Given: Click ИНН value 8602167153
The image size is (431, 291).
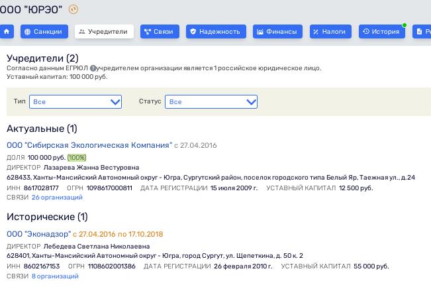Looking at the screenshot, I should (42, 266).
